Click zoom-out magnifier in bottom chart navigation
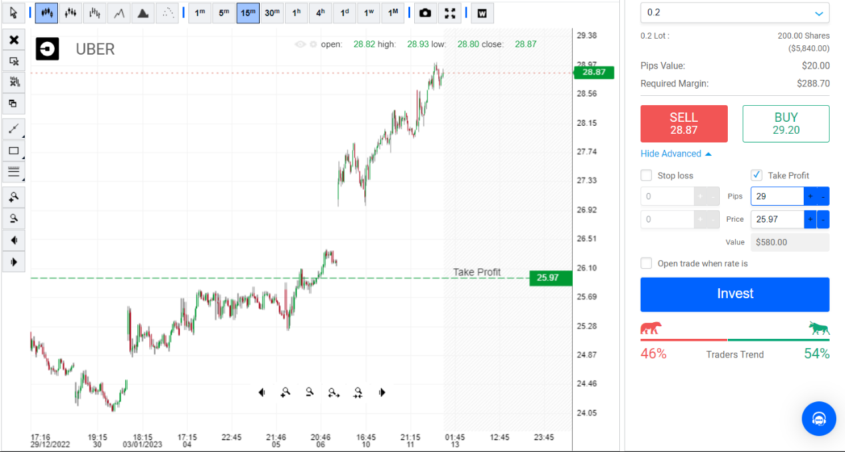Image resolution: width=845 pixels, height=452 pixels. (x=310, y=392)
